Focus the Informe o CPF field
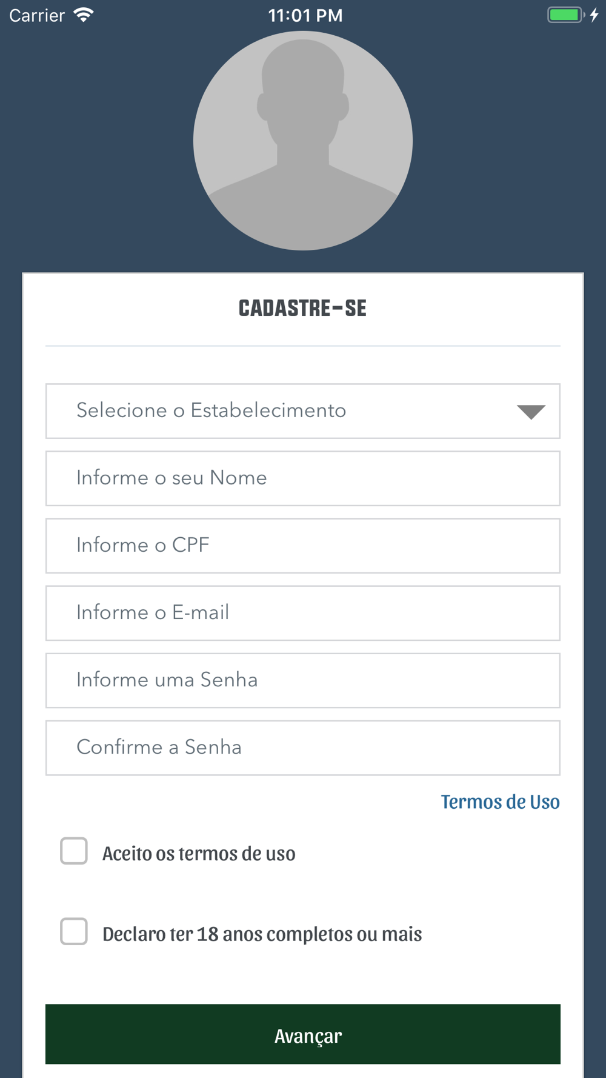 303,546
